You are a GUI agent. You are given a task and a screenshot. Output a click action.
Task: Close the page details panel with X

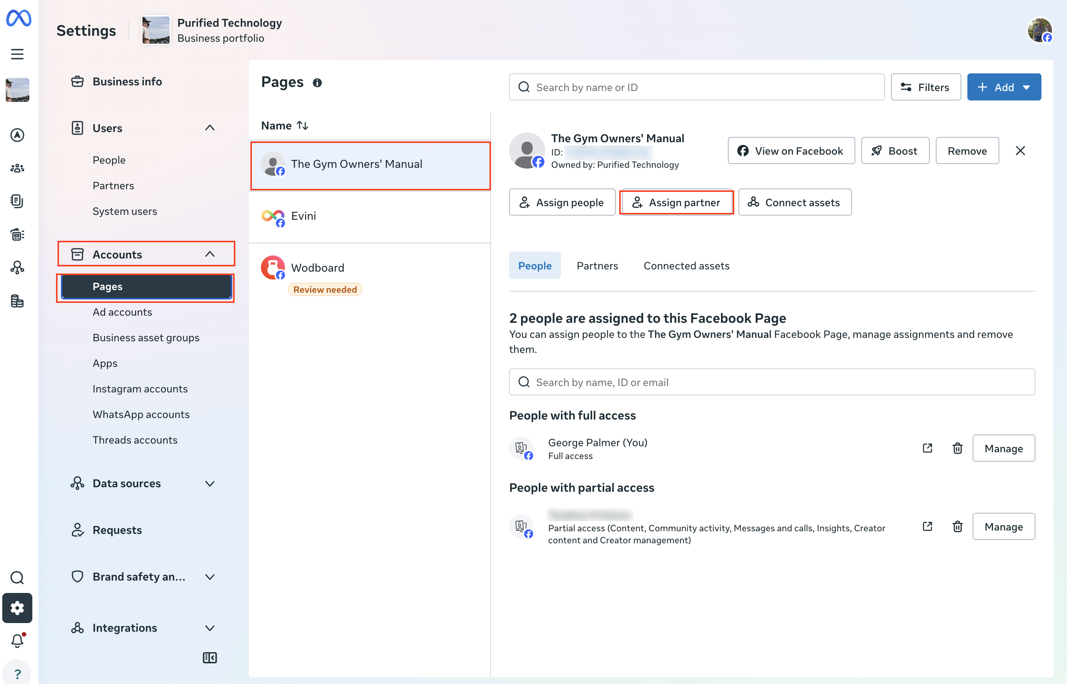[1020, 150]
